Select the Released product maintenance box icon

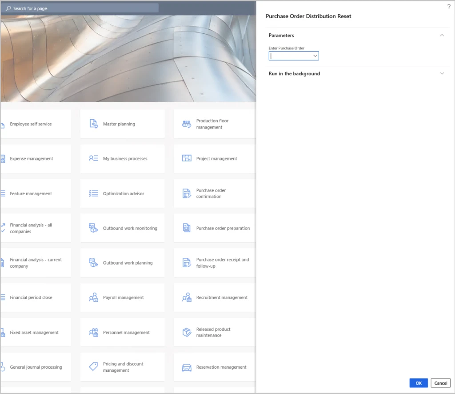click(x=187, y=332)
